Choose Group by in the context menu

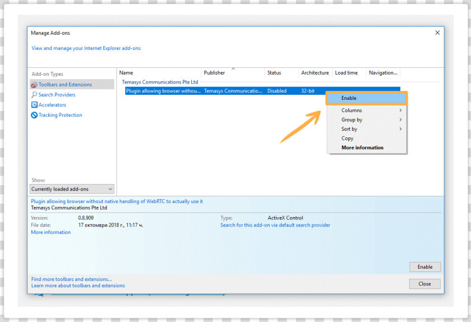pyautogui.click(x=367, y=119)
